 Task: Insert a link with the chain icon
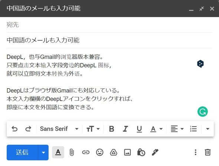click(x=86, y=152)
